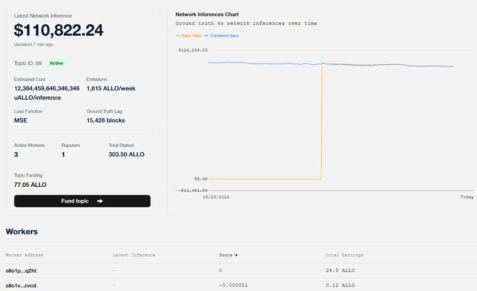Screen dimensions: 477x291
Task: Click the estimated cost uALLO/inference value
Action: coord(47,93)
